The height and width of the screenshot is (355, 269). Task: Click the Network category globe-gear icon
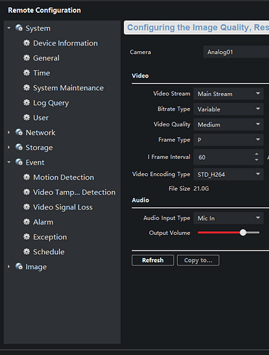19,132
